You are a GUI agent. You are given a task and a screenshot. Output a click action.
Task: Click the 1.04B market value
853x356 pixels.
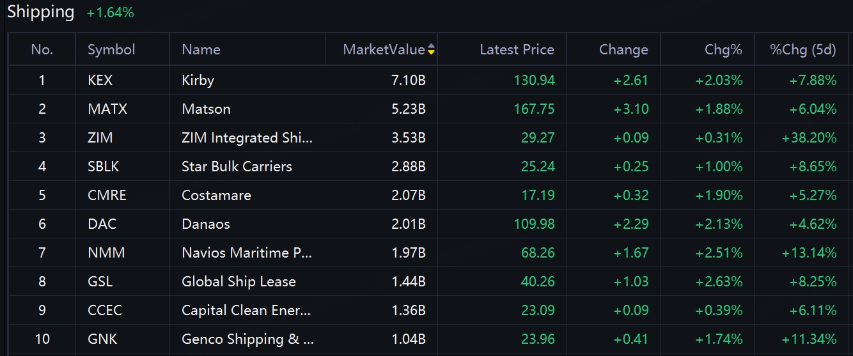point(409,339)
